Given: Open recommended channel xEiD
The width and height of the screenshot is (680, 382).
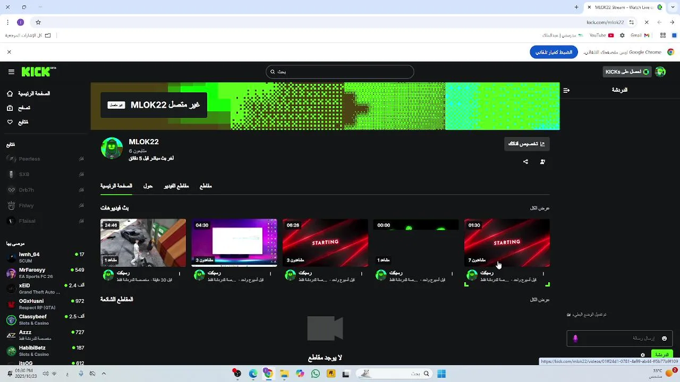Looking at the screenshot, I should pos(45,289).
